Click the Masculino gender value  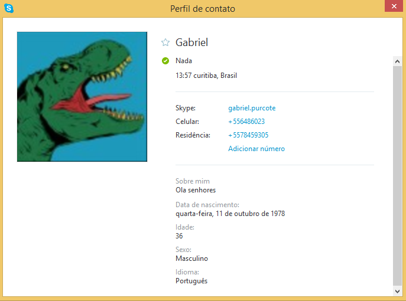191,259
